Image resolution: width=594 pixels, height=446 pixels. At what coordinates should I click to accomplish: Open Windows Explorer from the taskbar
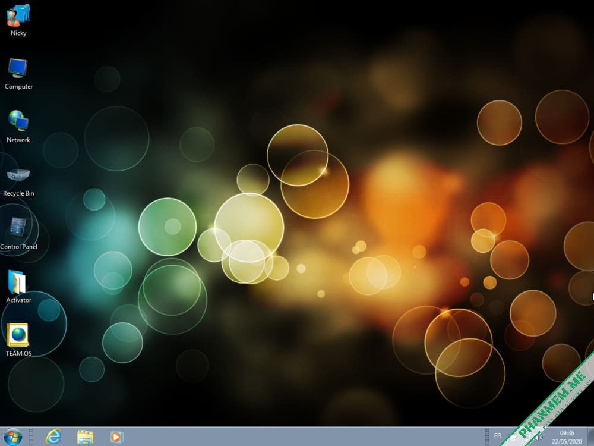click(85, 437)
